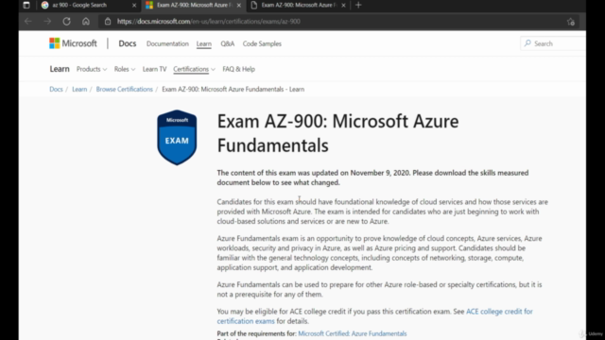Click the Browse Certifications breadcrumb
This screenshot has height=340, width=605.
pos(124,89)
